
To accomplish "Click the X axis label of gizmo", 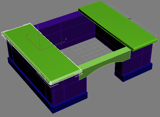I will 66,39.
